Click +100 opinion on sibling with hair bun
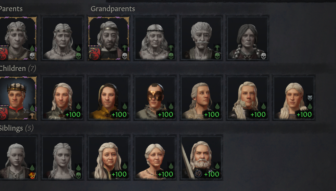This screenshot has height=191, width=336. [165, 174]
